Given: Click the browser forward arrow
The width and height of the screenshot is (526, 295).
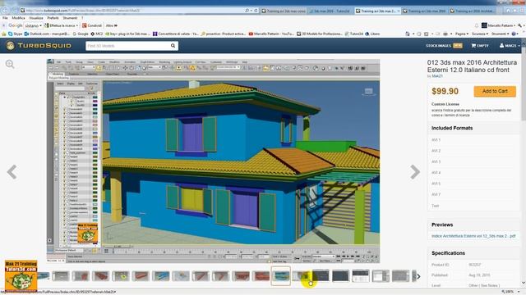Looking at the screenshot, I should (x=15, y=11).
